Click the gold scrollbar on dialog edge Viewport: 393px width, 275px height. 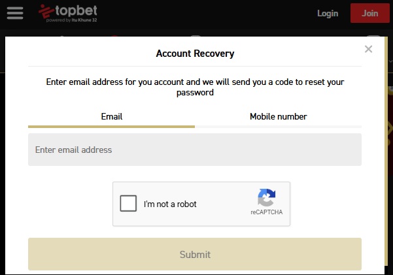tap(386, 155)
